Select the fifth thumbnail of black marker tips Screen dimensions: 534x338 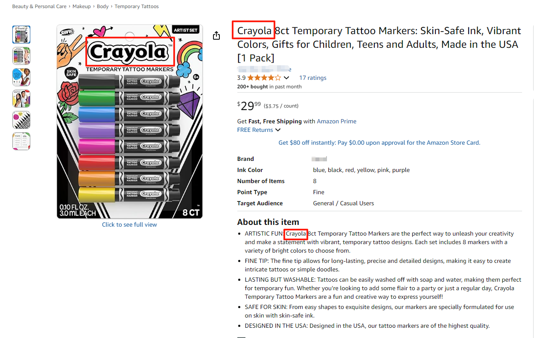[21, 120]
